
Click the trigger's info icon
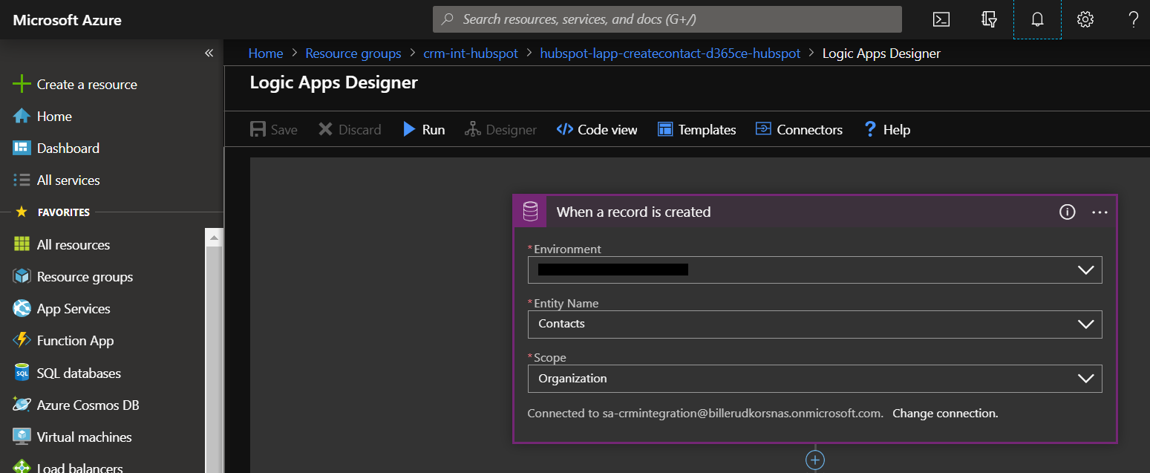pyautogui.click(x=1067, y=212)
